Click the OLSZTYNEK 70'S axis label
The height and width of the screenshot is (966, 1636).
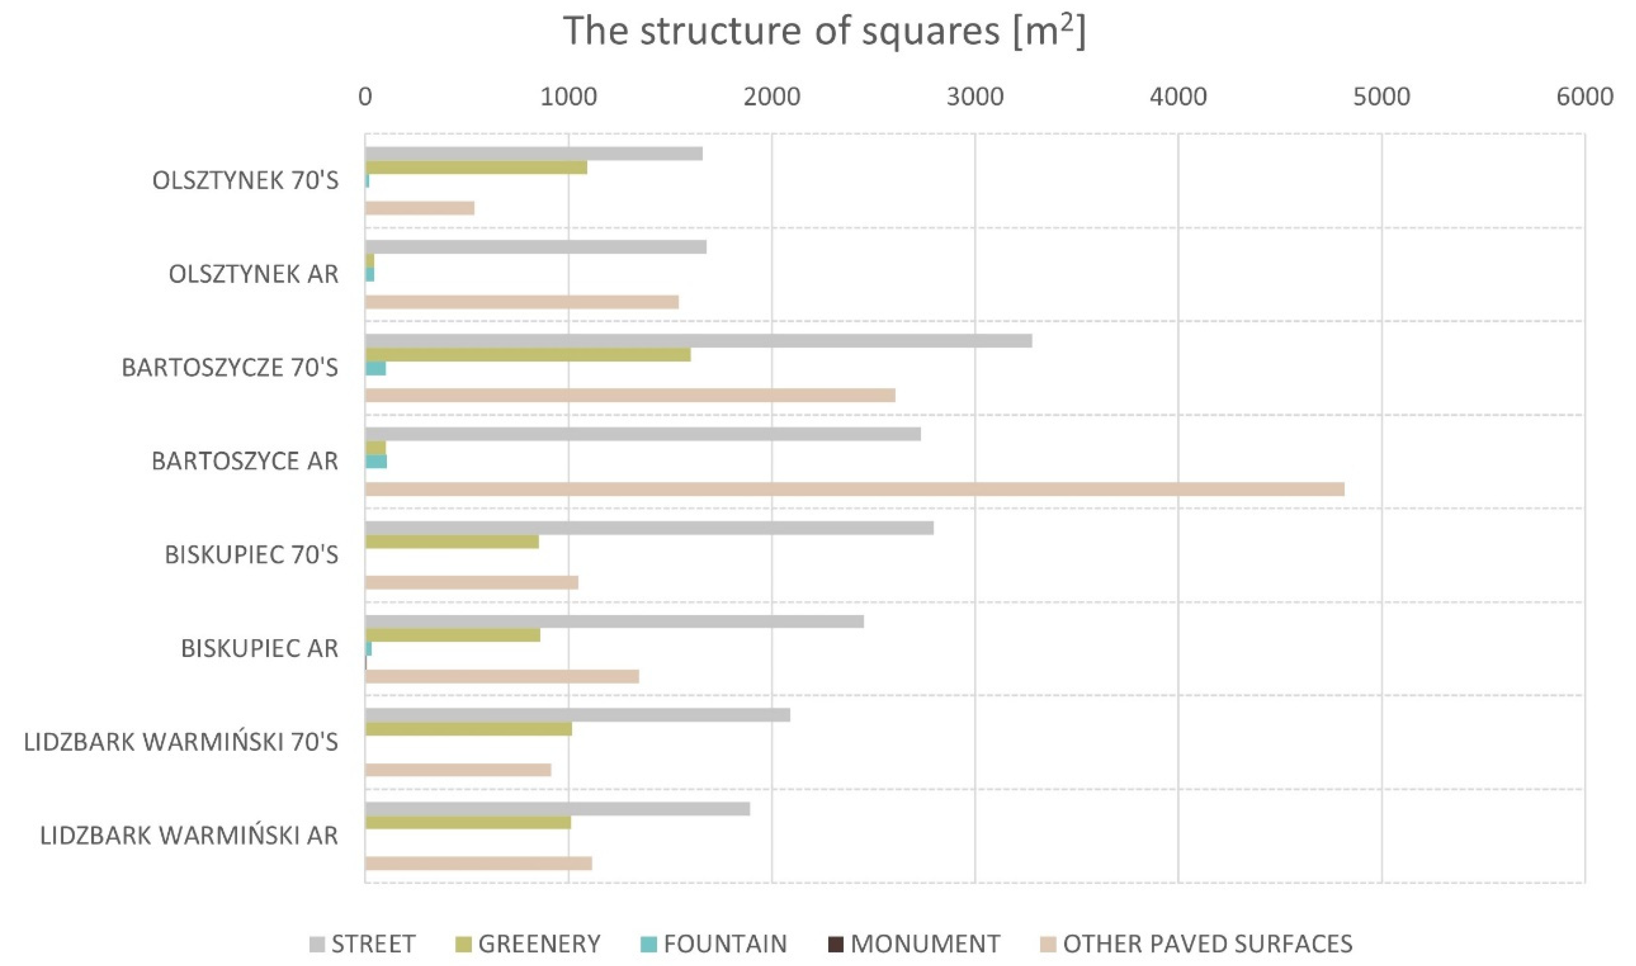(246, 181)
